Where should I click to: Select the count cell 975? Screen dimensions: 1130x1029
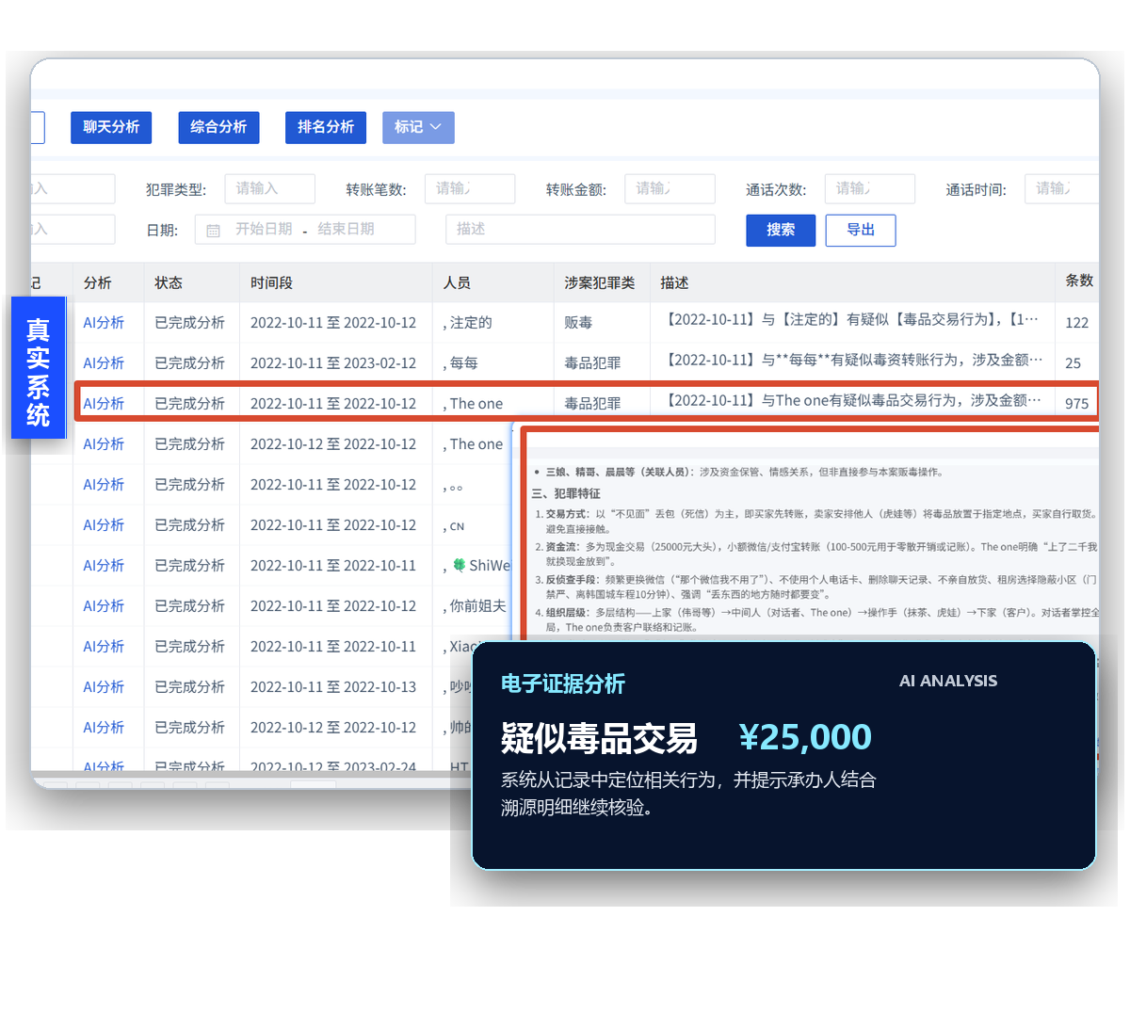1076,403
